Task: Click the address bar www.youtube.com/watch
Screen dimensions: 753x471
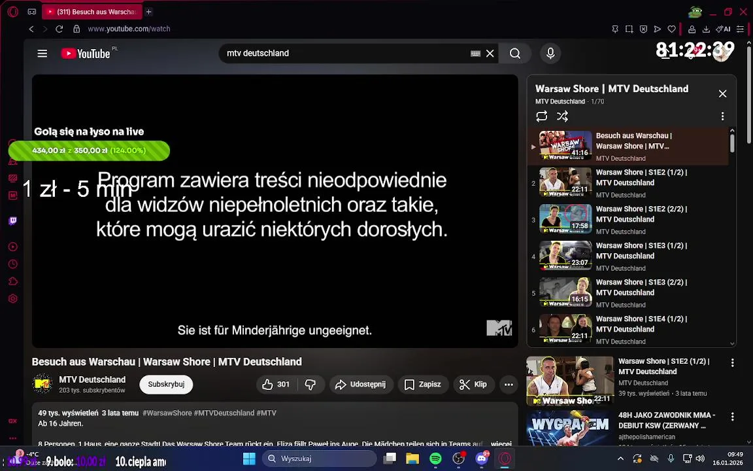Action: (x=129, y=29)
